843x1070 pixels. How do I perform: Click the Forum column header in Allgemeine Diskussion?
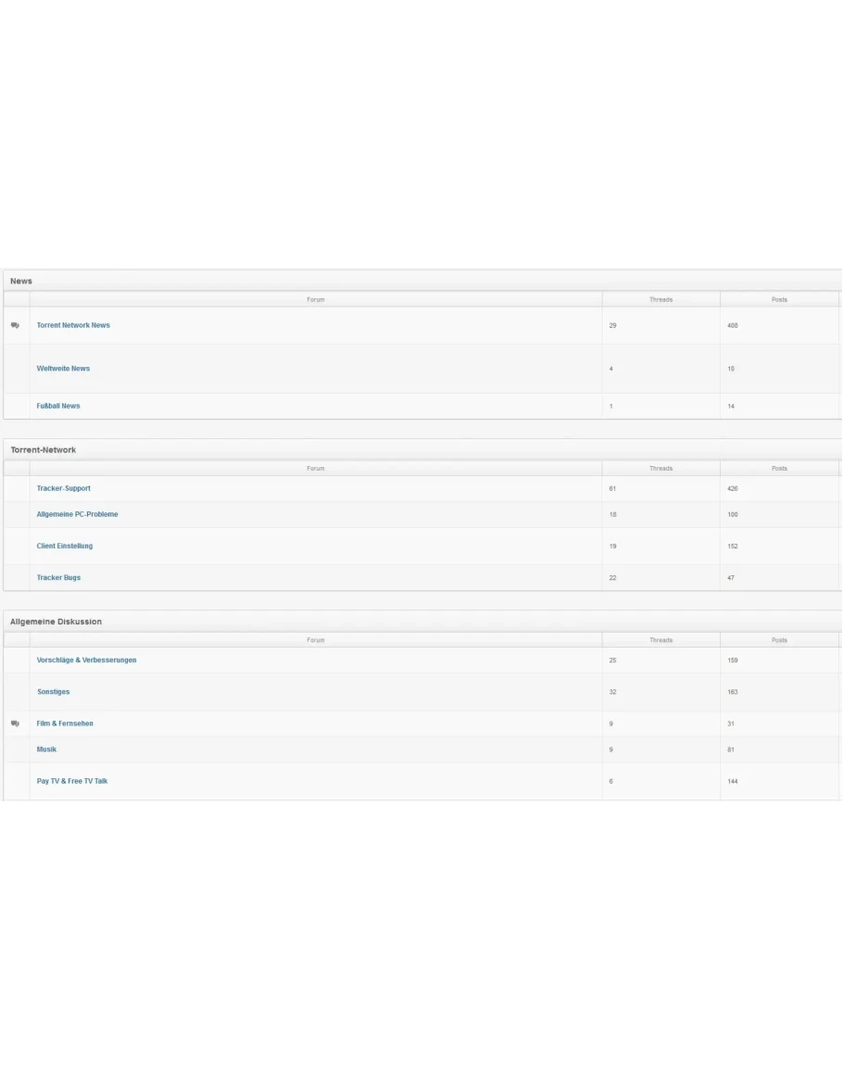316,640
